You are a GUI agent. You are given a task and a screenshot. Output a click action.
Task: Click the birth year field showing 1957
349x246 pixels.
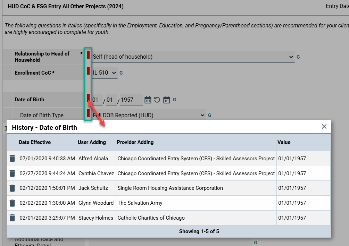pyautogui.click(x=131, y=100)
